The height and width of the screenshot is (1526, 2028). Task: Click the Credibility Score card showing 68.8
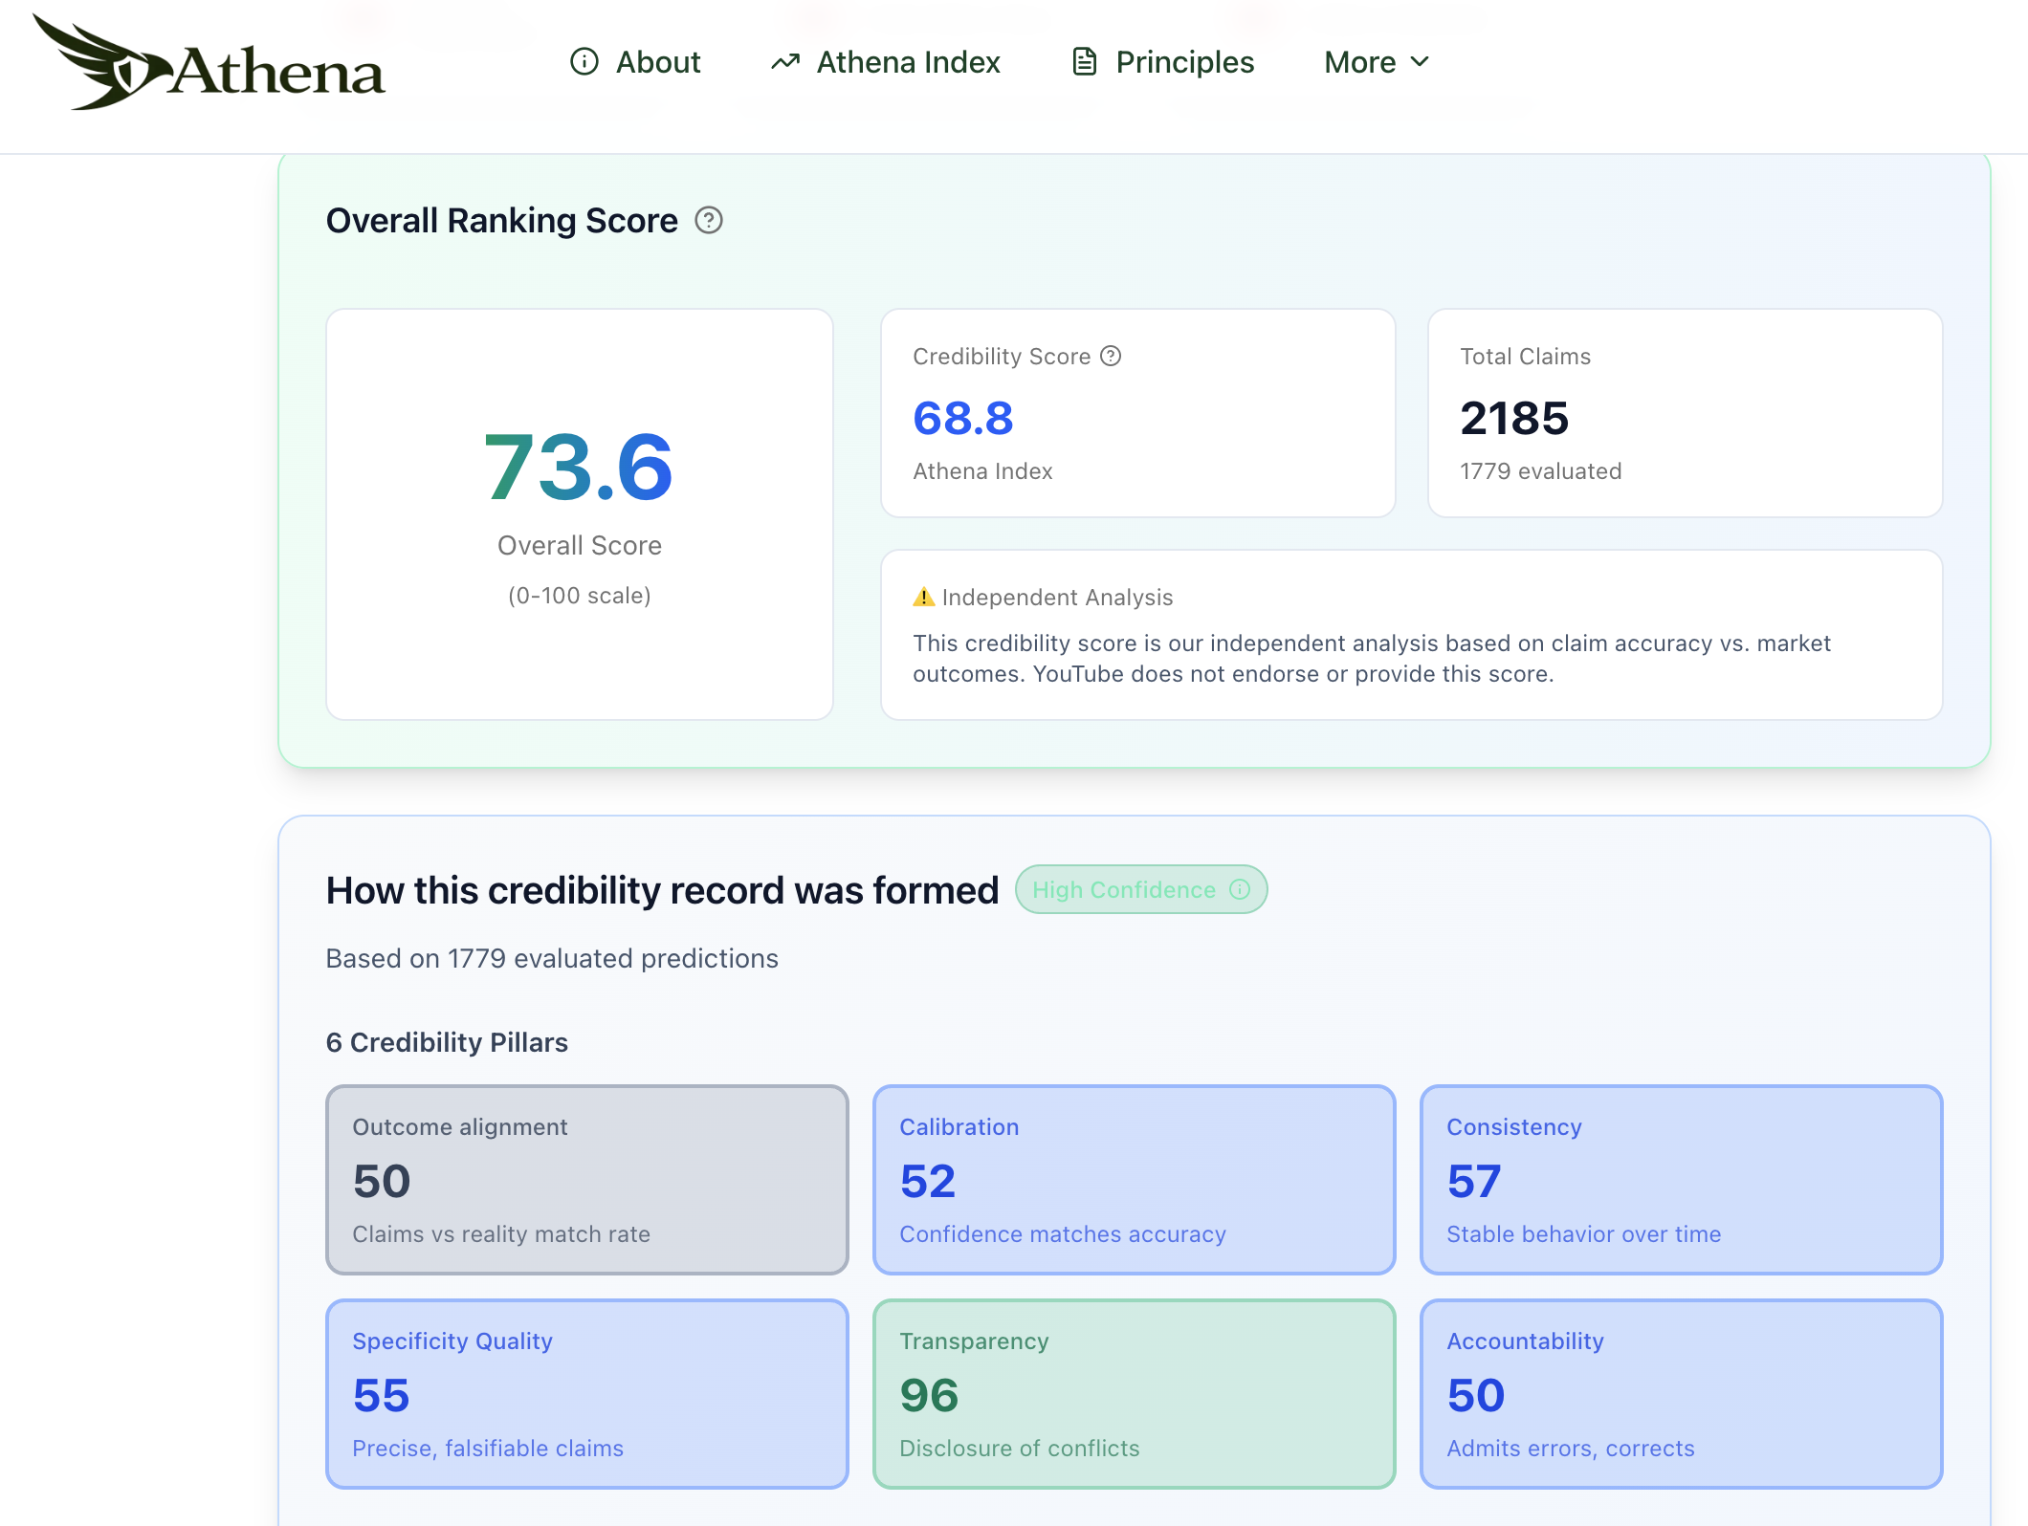coord(1136,413)
